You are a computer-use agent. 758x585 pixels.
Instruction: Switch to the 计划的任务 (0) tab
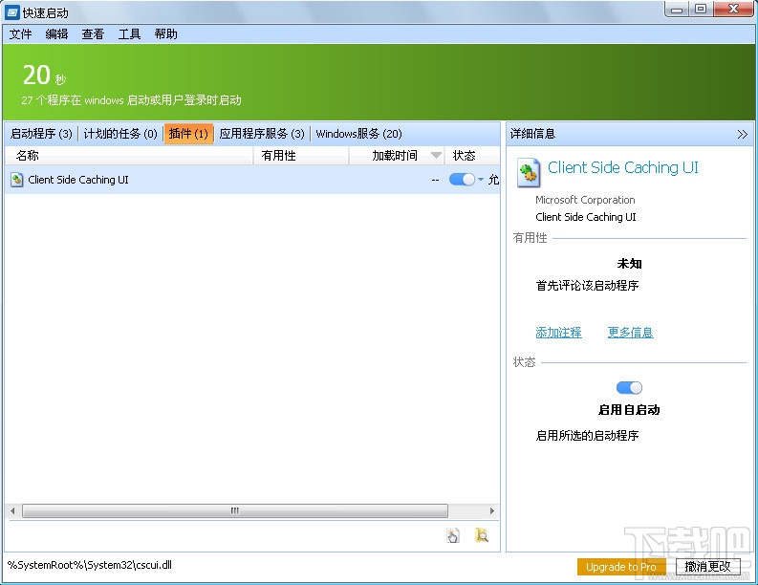120,134
